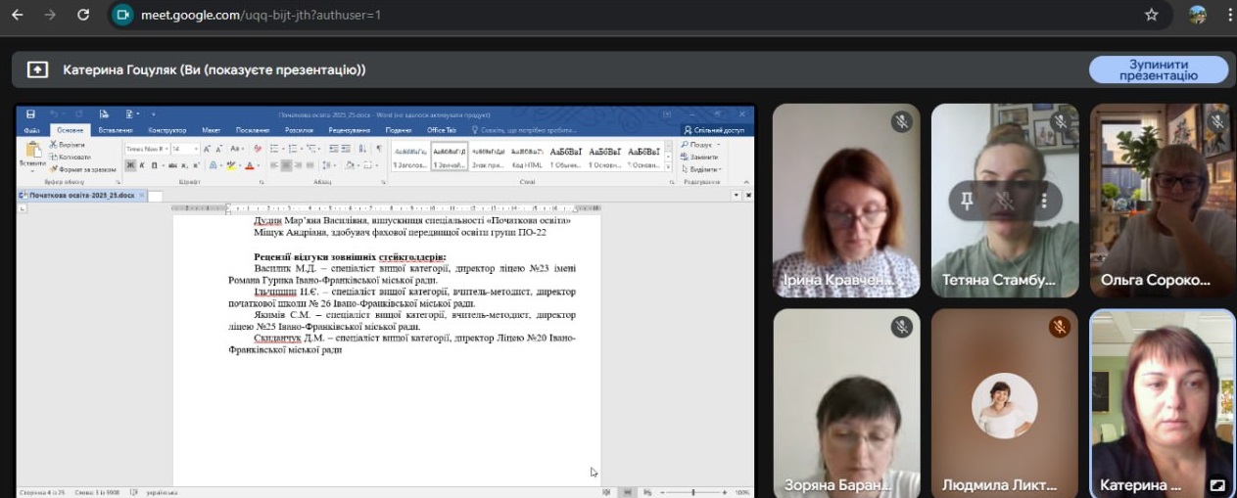Open the Change Case (Аа) dropdown
Image resolution: width=1237 pixels, height=498 pixels.
tap(237, 149)
